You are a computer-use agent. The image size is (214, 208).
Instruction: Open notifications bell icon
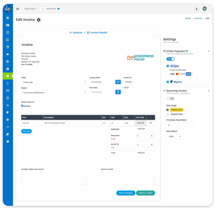tap(196, 9)
